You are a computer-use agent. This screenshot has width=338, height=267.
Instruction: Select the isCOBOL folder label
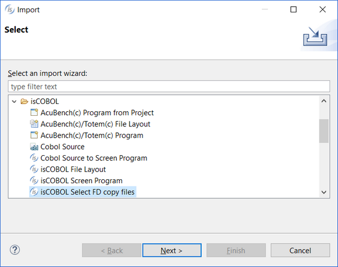point(45,101)
